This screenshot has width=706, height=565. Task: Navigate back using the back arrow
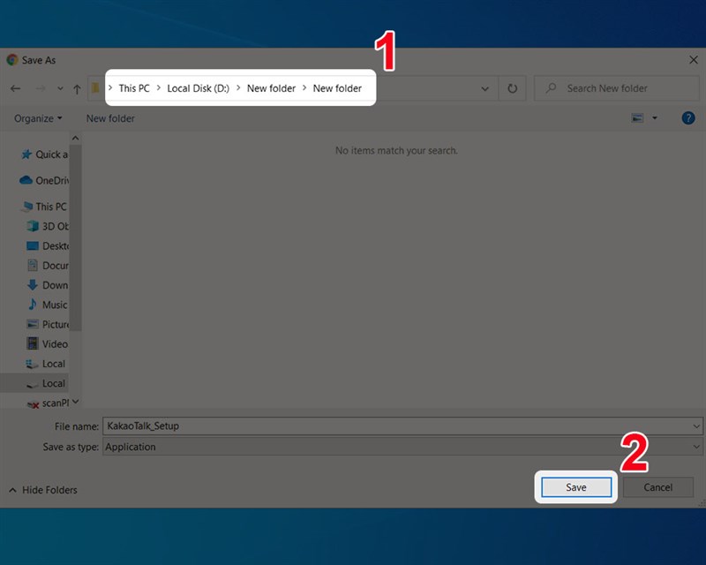point(16,87)
